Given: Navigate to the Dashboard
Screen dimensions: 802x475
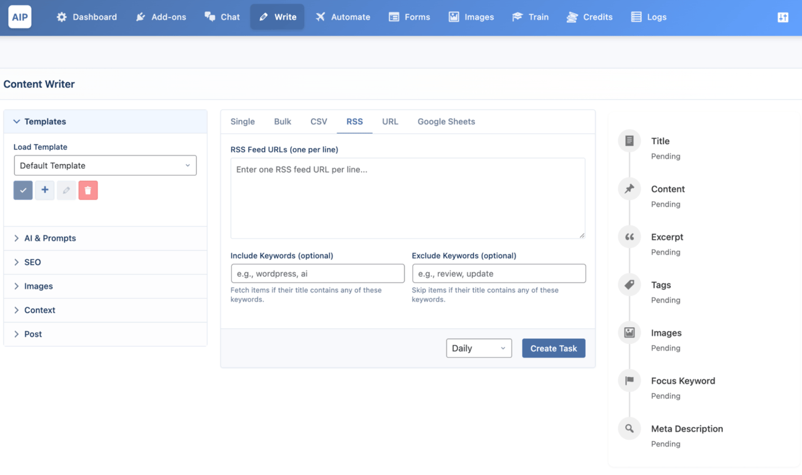Looking at the screenshot, I should pos(87,17).
